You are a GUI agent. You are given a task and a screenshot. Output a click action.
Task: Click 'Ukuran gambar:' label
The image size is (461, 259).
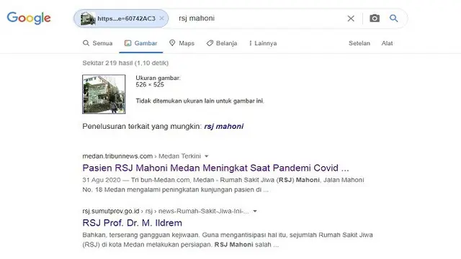pos(158,78)
